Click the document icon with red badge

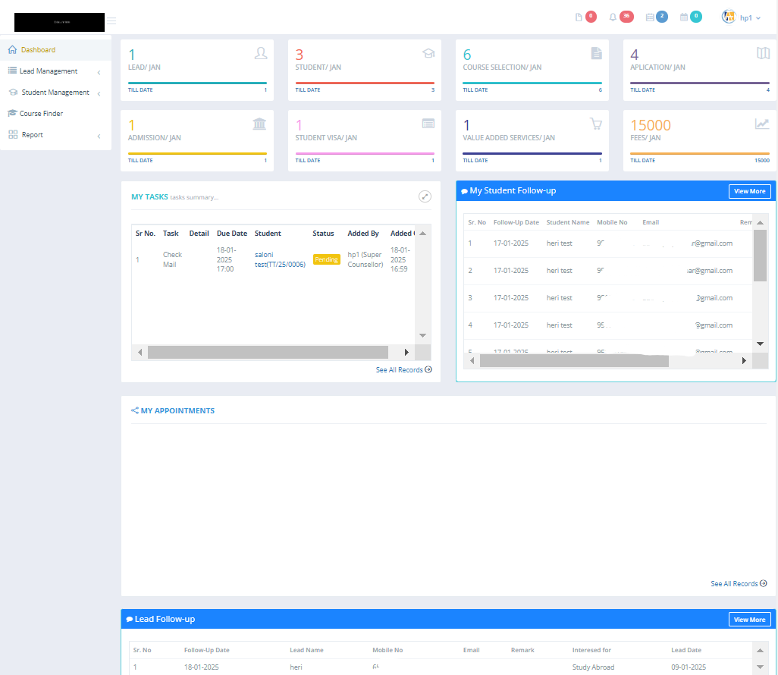(579, 17)
